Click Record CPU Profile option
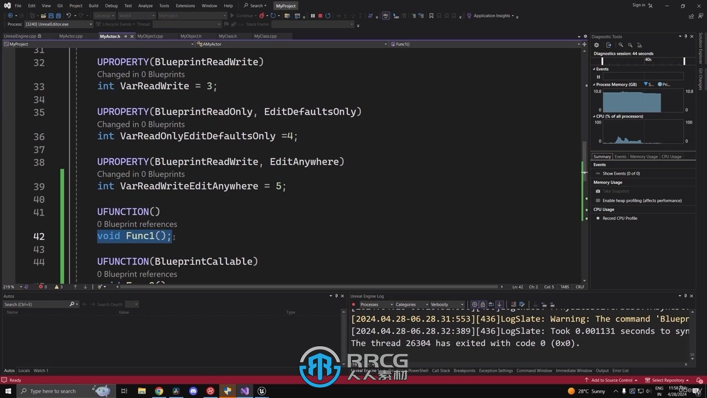The height and width of the screenshot is (398, 707). point(620,218)
